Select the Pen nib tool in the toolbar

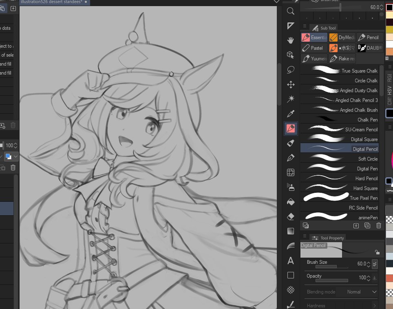point(291,158)
